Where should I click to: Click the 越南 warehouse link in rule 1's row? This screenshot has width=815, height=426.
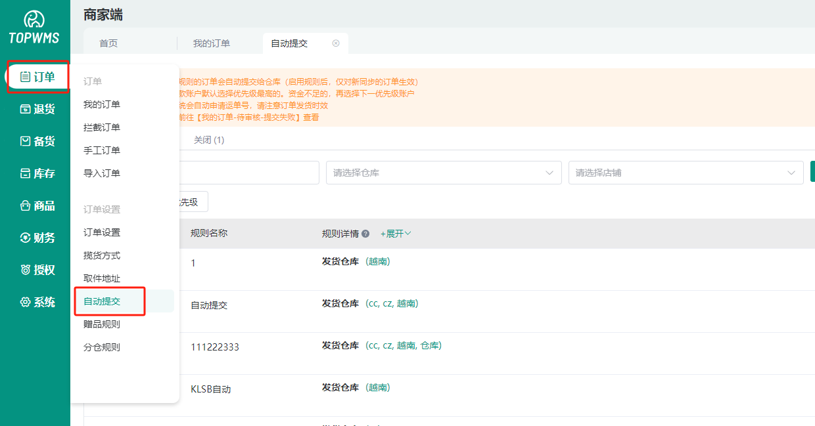coord(378,261)
